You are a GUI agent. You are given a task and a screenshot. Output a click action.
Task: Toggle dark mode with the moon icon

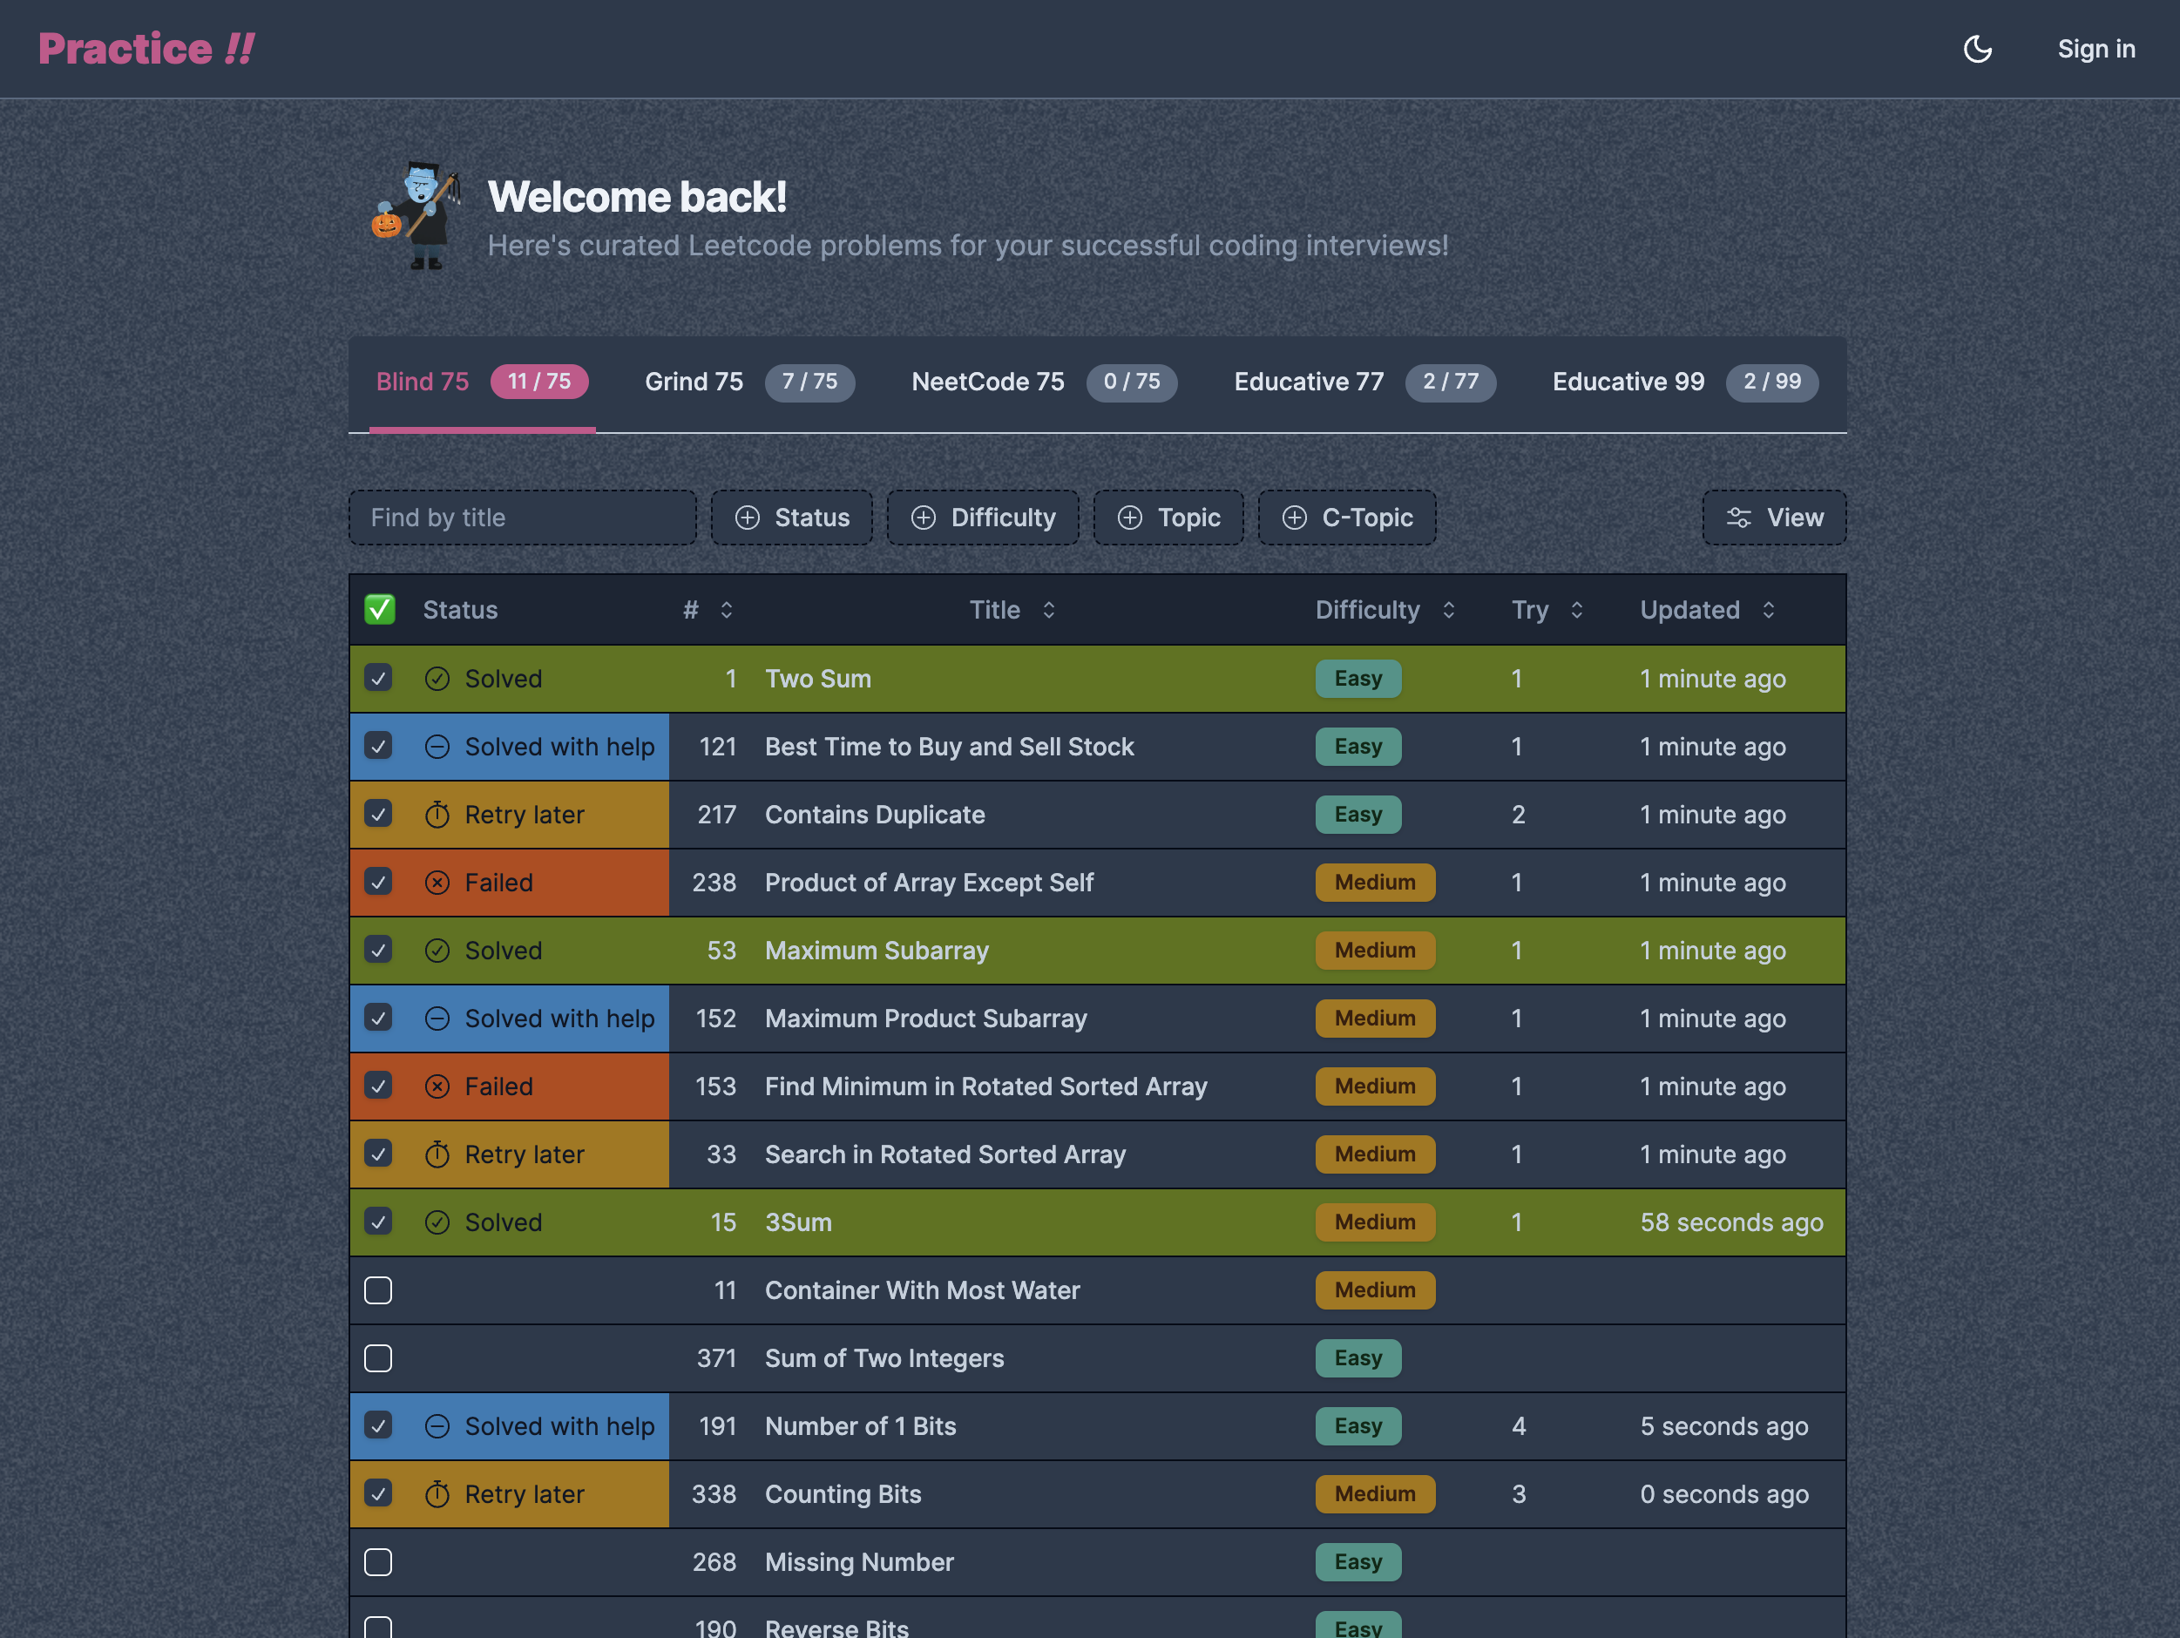click(1977, 50)
